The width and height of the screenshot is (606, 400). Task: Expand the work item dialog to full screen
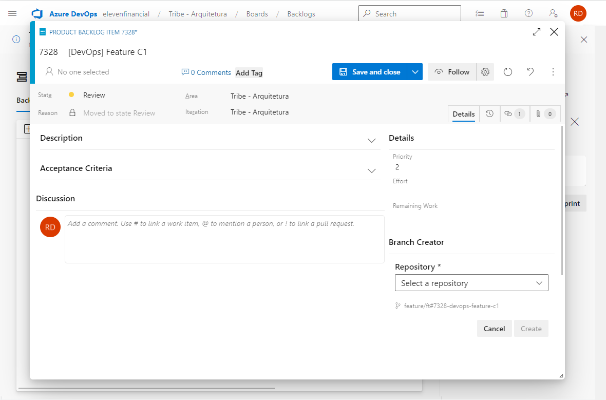[537, 32]
